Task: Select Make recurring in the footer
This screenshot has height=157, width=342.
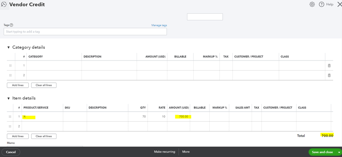Action: pos(164,152)
